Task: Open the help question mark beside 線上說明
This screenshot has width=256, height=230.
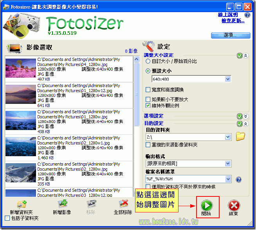Action: click(247, 15)
